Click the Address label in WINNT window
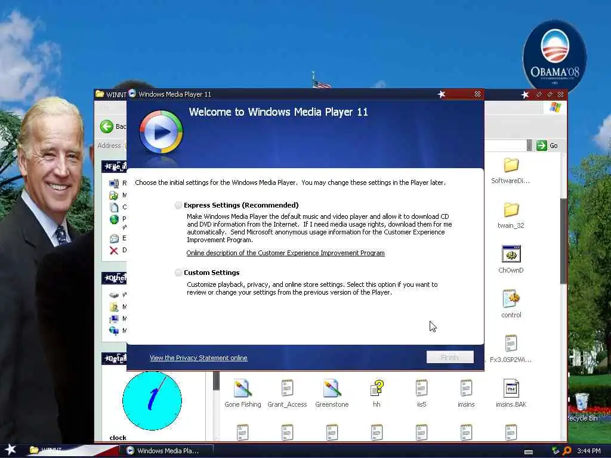This screenshot has height=458, width=611. [x=109, y=146]
